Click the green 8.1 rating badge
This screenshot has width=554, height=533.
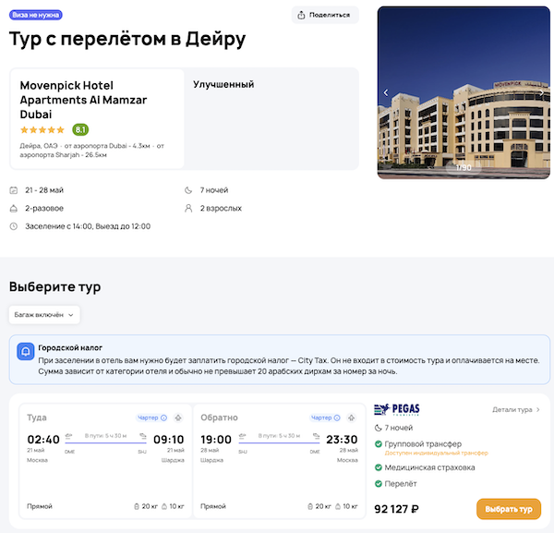(x=80, y=130)
